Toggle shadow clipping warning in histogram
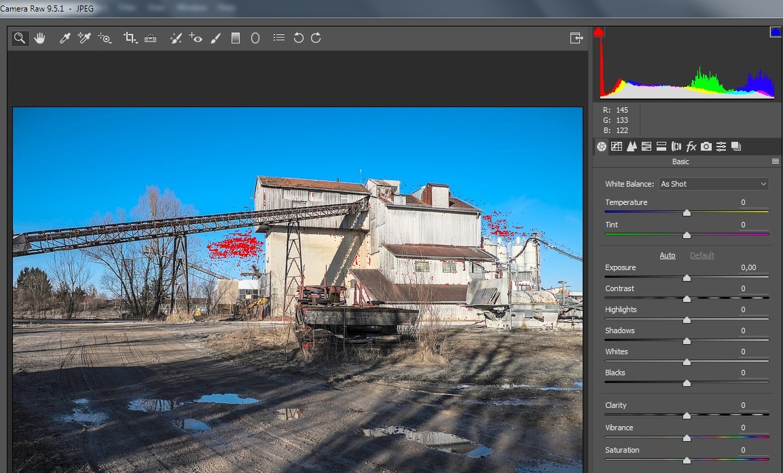The image size is (783, 473). click(598, 32)
